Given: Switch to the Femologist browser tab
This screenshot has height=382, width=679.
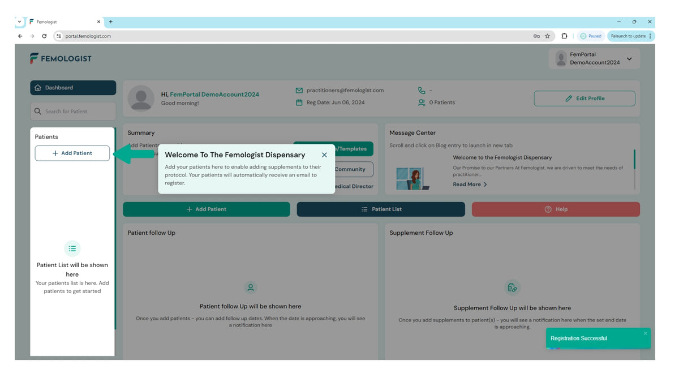Looking at the screenshot, I should (62, 22).
